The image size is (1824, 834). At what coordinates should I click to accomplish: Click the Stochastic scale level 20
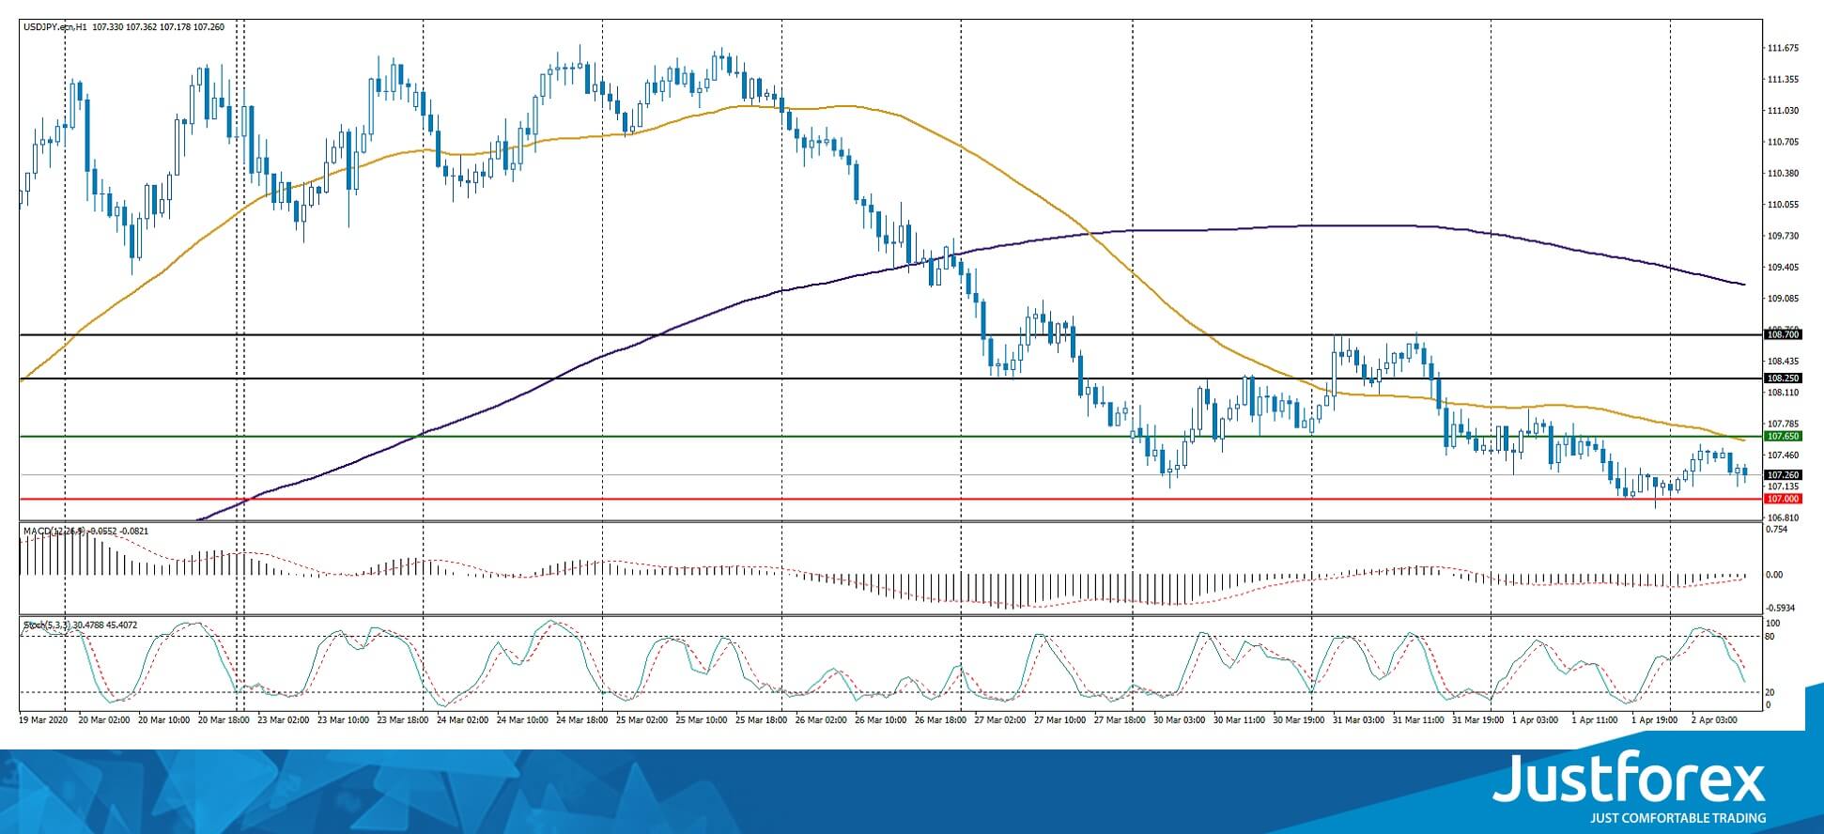[x=1770, y=692]
